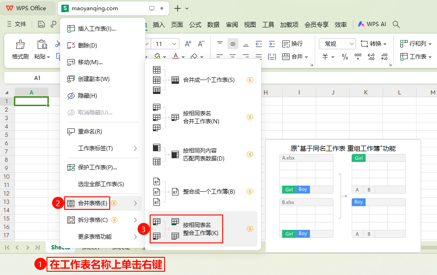Click the percent style icon
This screenshot has width=437, height=275.
point(345,57)
